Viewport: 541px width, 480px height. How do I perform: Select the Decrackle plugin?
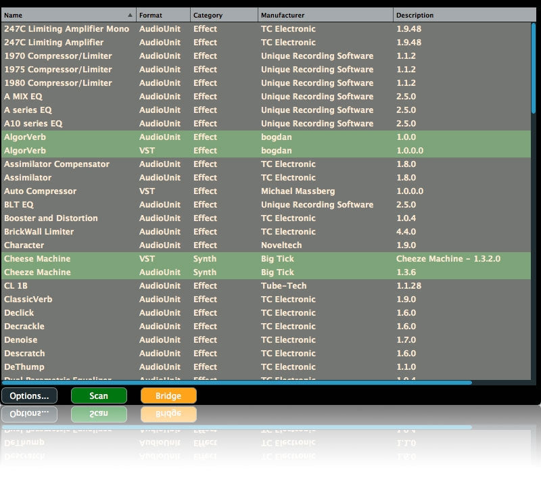coord(266,327)
